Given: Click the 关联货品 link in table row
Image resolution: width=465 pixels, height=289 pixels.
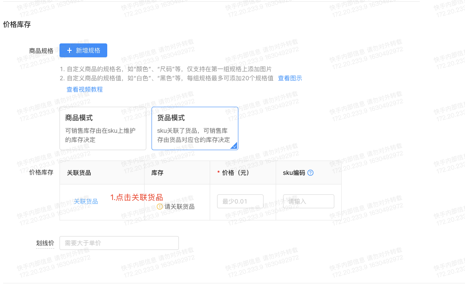Looking at the screenshot, I should [x=86, y=201].
